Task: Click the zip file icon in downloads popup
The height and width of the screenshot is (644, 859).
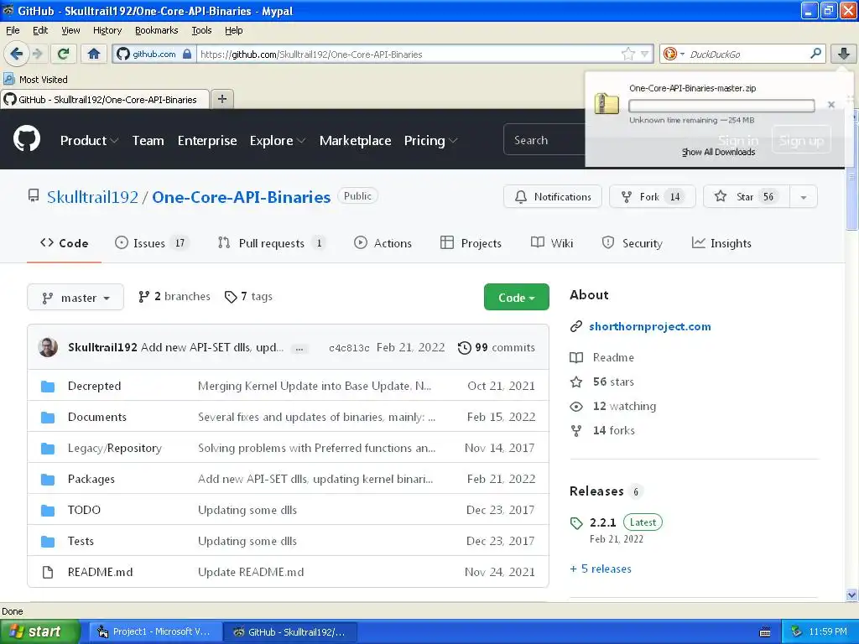Action: coord(607,103)
